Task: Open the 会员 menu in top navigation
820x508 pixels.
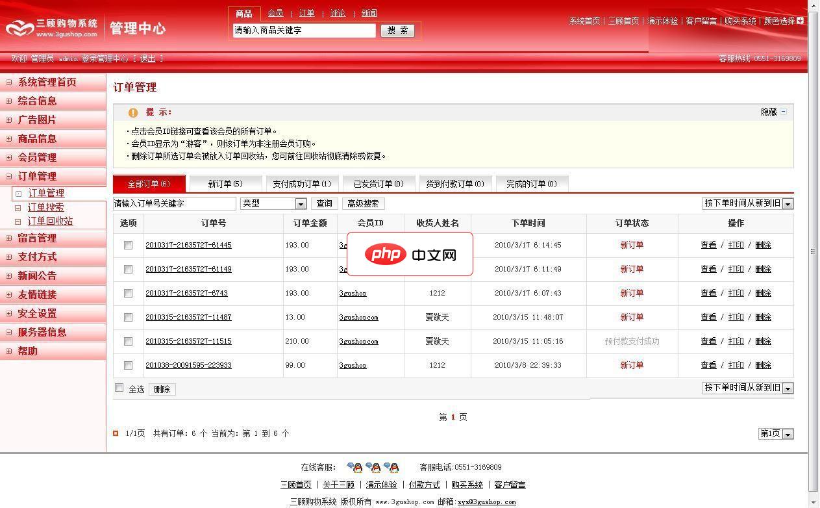Action: pos(276,12)
